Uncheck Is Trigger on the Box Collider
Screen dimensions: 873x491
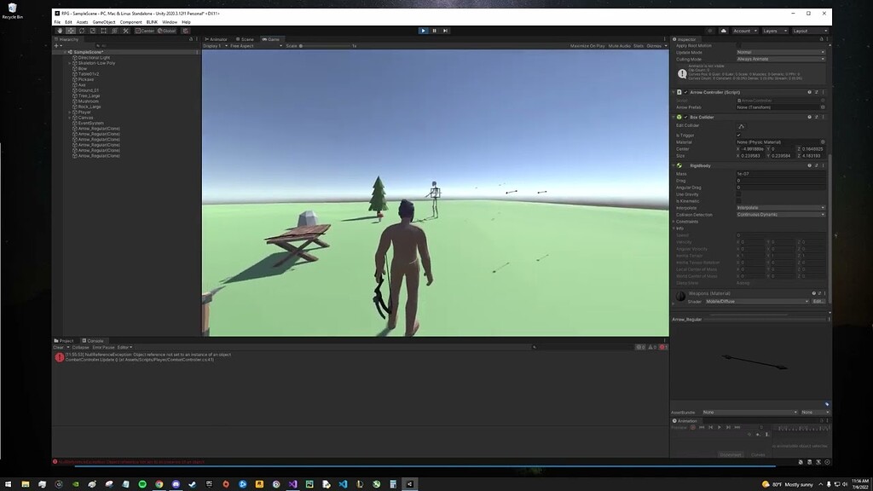click(x=738, y=135)
